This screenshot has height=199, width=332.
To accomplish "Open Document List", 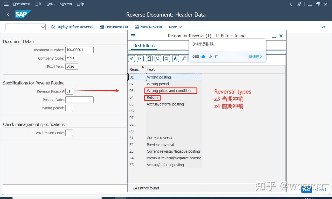I will pos(114,27).
